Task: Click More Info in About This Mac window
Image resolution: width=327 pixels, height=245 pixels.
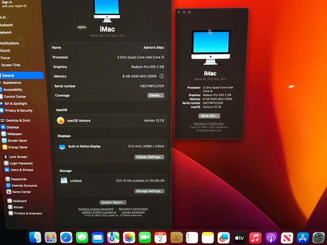Action: click(209, 116)
